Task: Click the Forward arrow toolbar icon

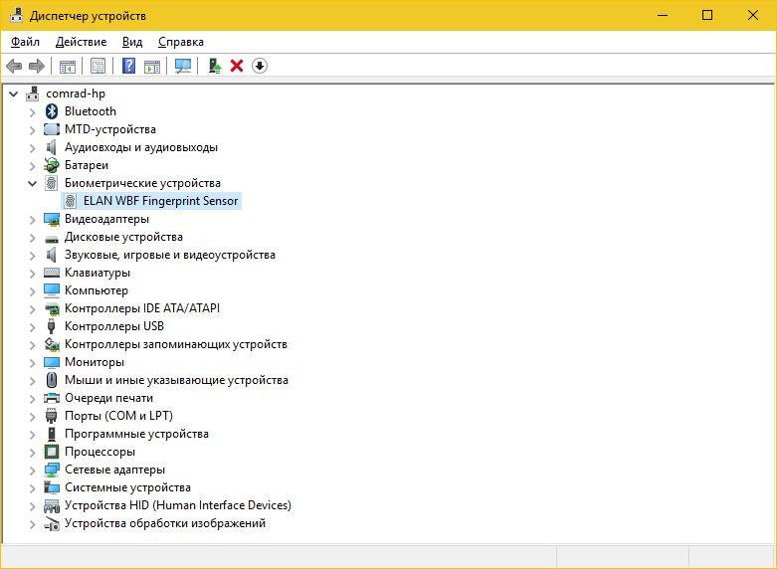Action: tap(37, 66)
